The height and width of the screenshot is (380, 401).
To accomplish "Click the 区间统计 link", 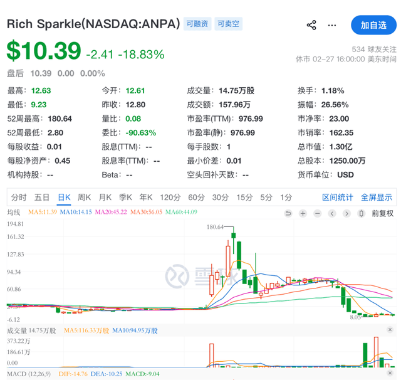I will pyautogui.click(x=338, y=197).
